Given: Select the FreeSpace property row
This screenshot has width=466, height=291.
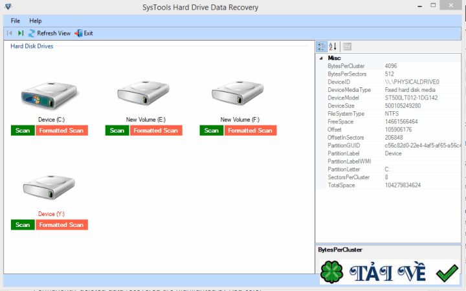Looking at the screenshot, I should click(393, 122).
